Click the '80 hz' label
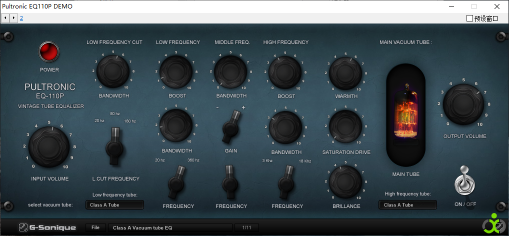509x236 pixels. pos(115,113)
